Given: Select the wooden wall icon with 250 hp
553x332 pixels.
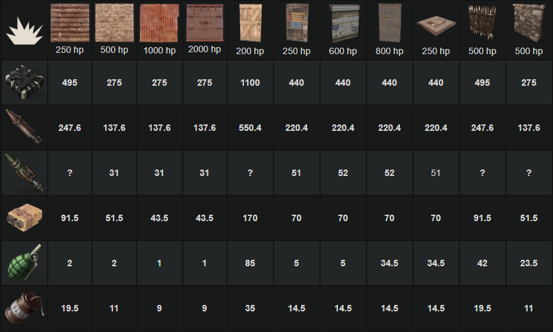Looking at the screenshot, I should (70, 23).
